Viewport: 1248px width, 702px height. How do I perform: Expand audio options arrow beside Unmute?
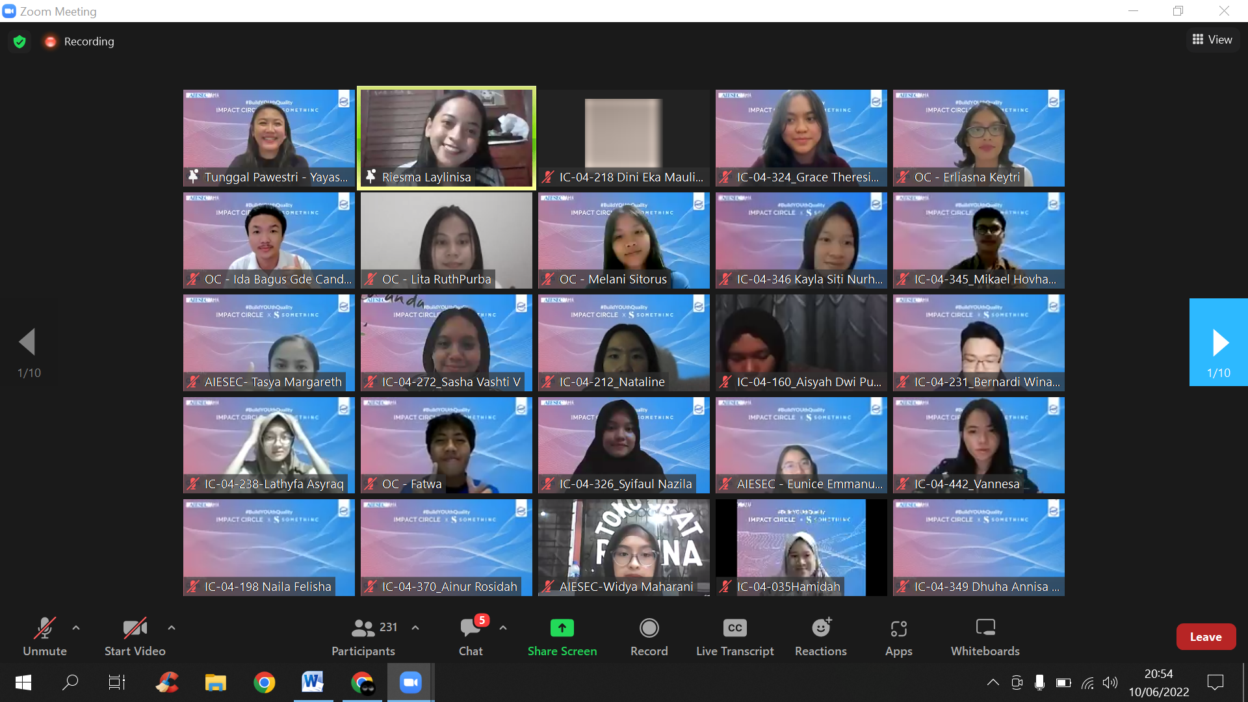[x=76, y=628]
